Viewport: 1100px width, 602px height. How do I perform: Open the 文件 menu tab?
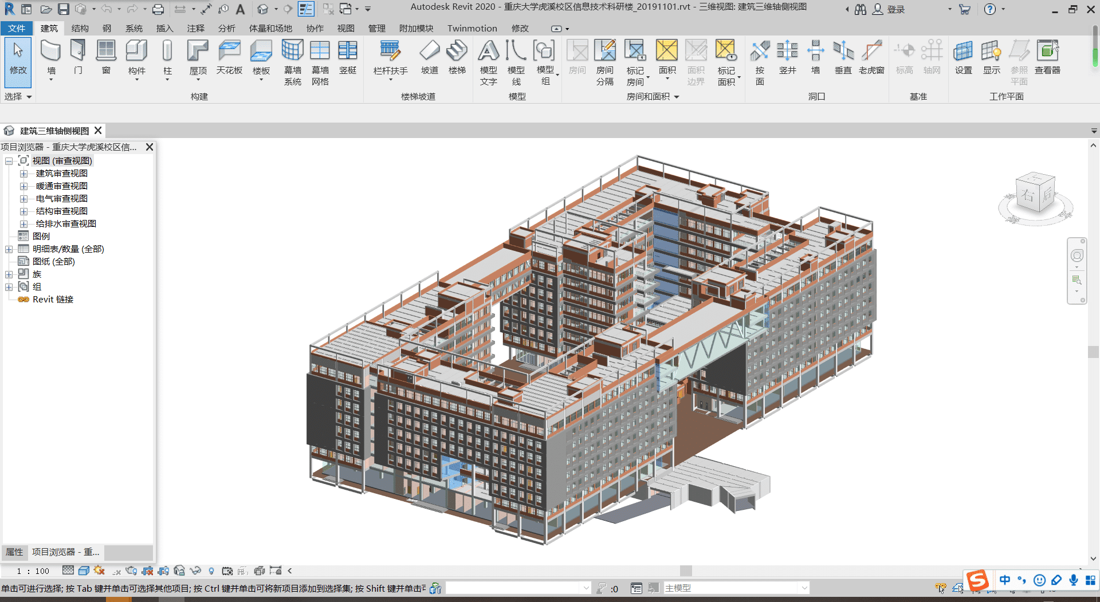[17, 28]
